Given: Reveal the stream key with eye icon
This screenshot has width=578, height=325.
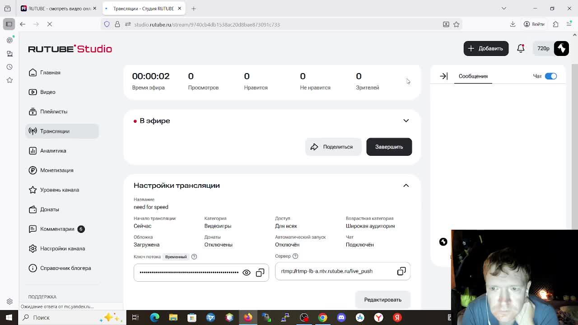Looking at the screenshot, I should click(247, 273).
